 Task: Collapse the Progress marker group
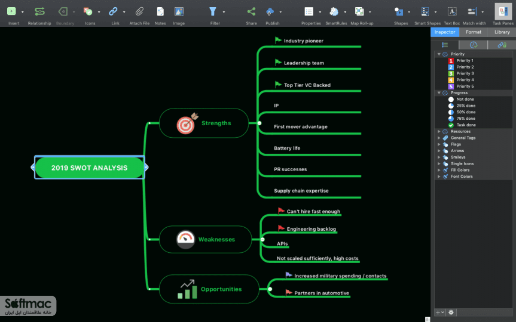point(439,93)
